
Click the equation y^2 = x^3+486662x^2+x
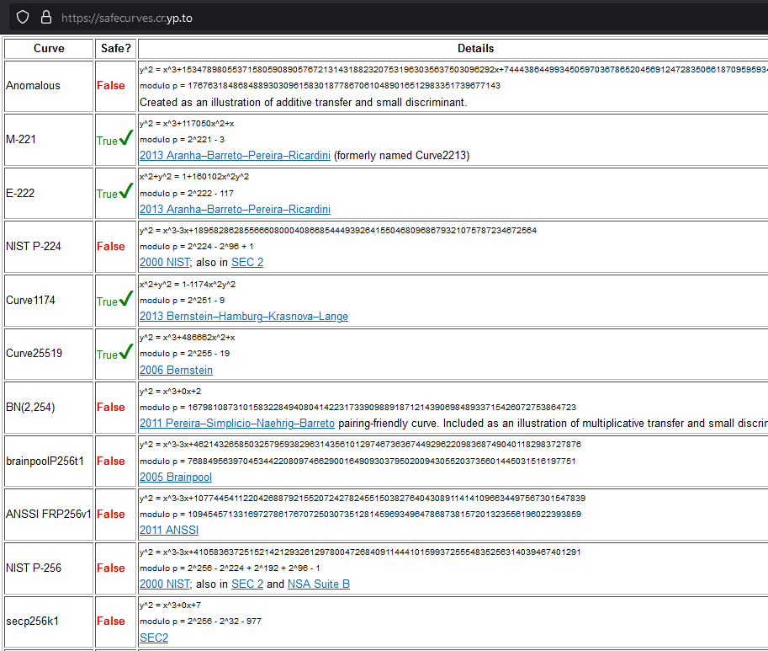[x=187, y=338]
